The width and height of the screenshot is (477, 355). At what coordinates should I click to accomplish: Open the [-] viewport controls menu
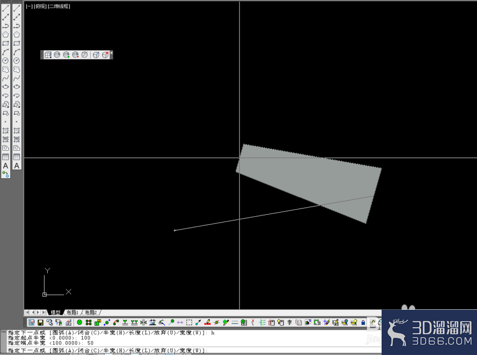[x=29, y=6]
